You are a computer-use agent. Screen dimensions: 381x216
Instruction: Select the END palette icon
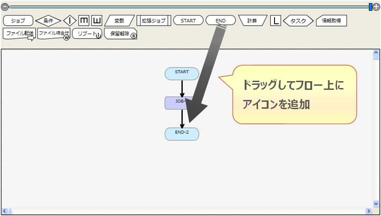pos(221,21)
